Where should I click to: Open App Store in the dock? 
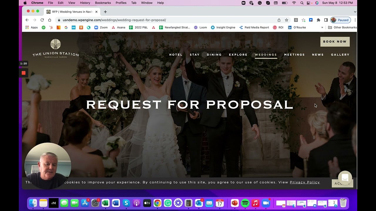point(85,203)
